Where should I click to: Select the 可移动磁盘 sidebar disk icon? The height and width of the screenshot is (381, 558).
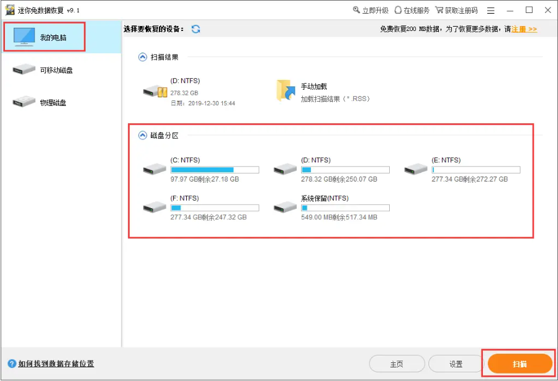click(24, 68)
